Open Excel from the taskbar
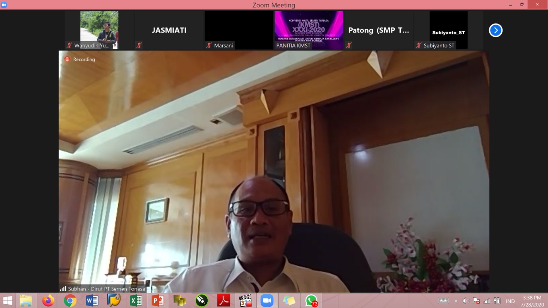 tap(136, 301)
